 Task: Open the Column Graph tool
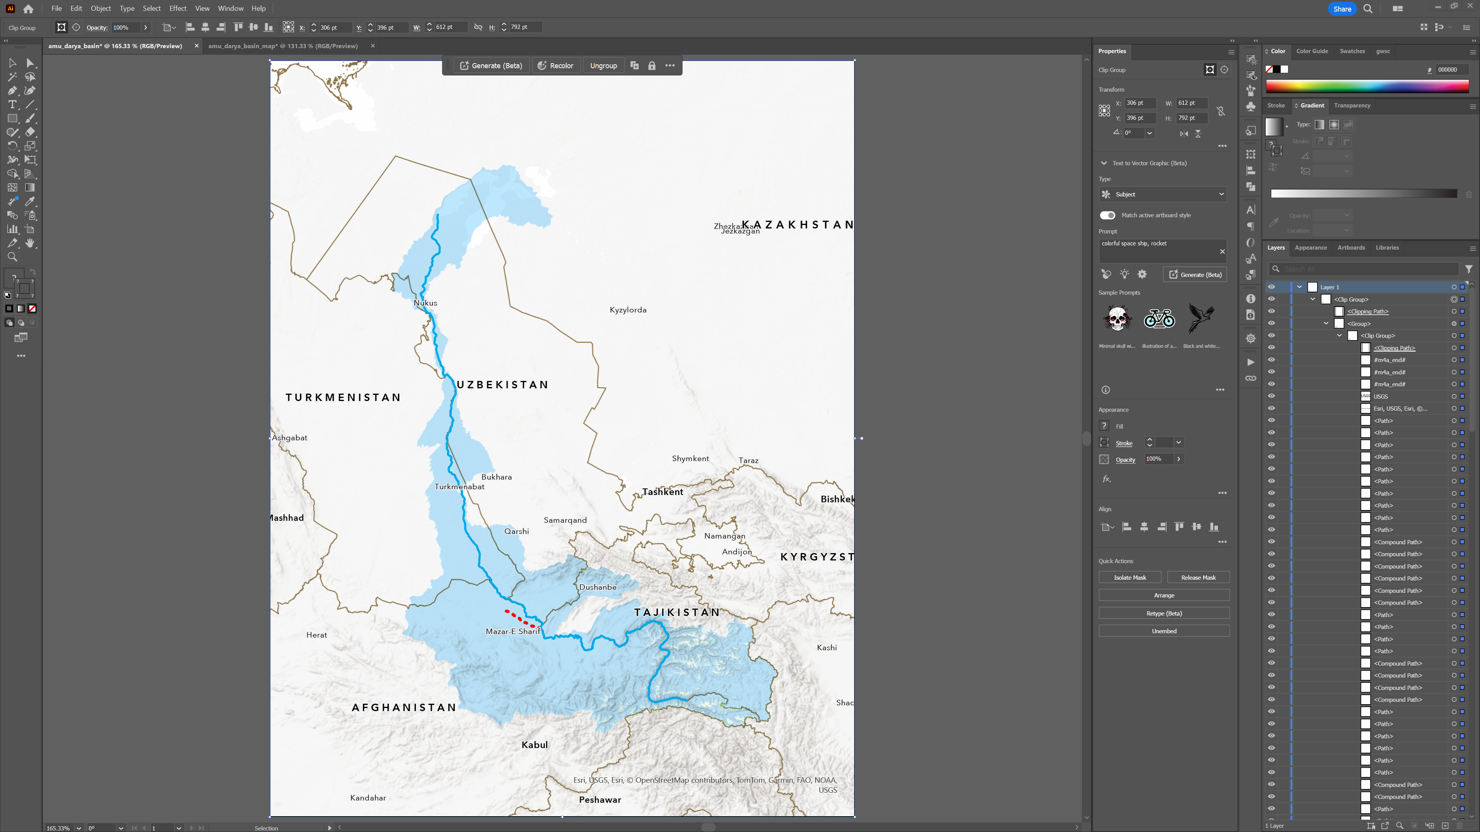tap(12, 229)
